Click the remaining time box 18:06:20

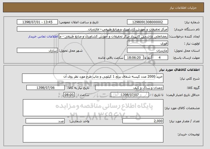[x=134, y=58]
